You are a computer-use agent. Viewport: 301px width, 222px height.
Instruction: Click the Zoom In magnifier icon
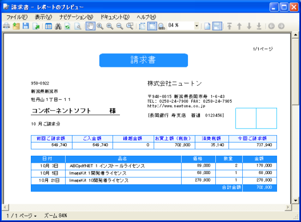click(x=110, y=26)
